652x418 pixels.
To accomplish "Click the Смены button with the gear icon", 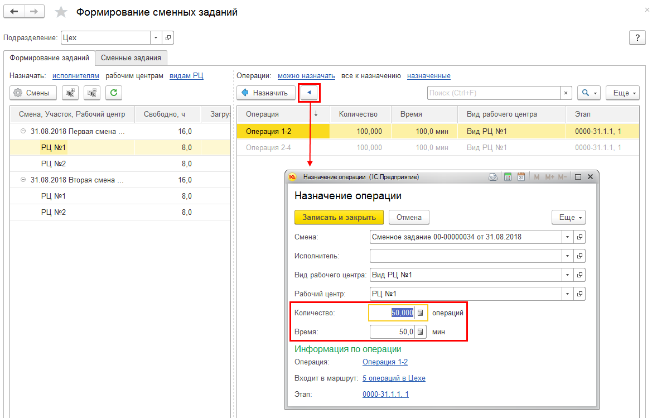I will tap(33, 93).
